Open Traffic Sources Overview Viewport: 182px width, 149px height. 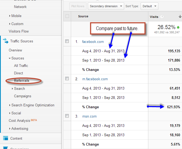click(x=15, y=50)
